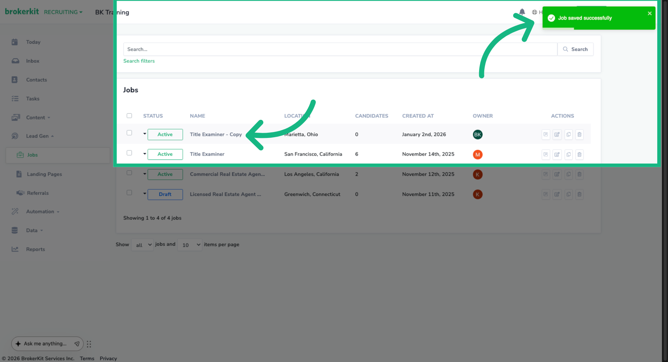
Task: Click the brokerkit logo
Action: coord(22,11)
